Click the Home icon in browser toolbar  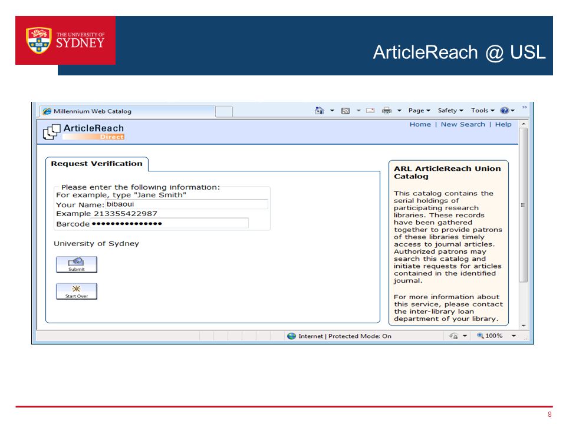(x=320, y=110)
